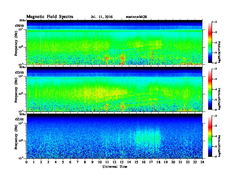Click hour "15" on the Universal Time axis
This screenshot has height=186, width=241.
click(136, 162)
